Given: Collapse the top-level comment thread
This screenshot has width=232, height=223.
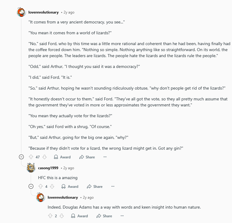Looking at the screenshot, I should tap(21, 157).
